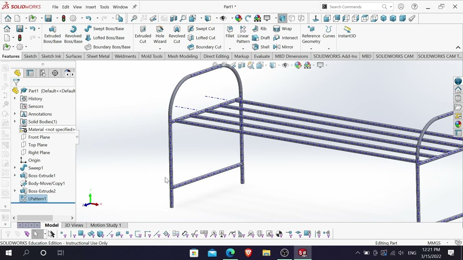Image resolution: width=463 pixels, height=260 pixels.
Task: Click the MMGS unit system status
Action: pyautogui.click(x=434, y=243)
